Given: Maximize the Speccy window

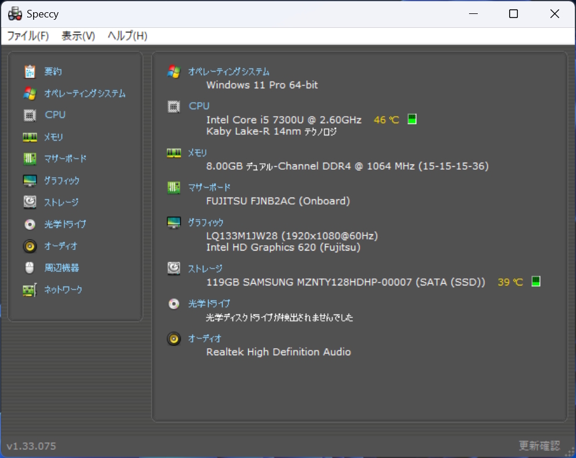Looking at the screenshot, I should (x=514, y=14).
